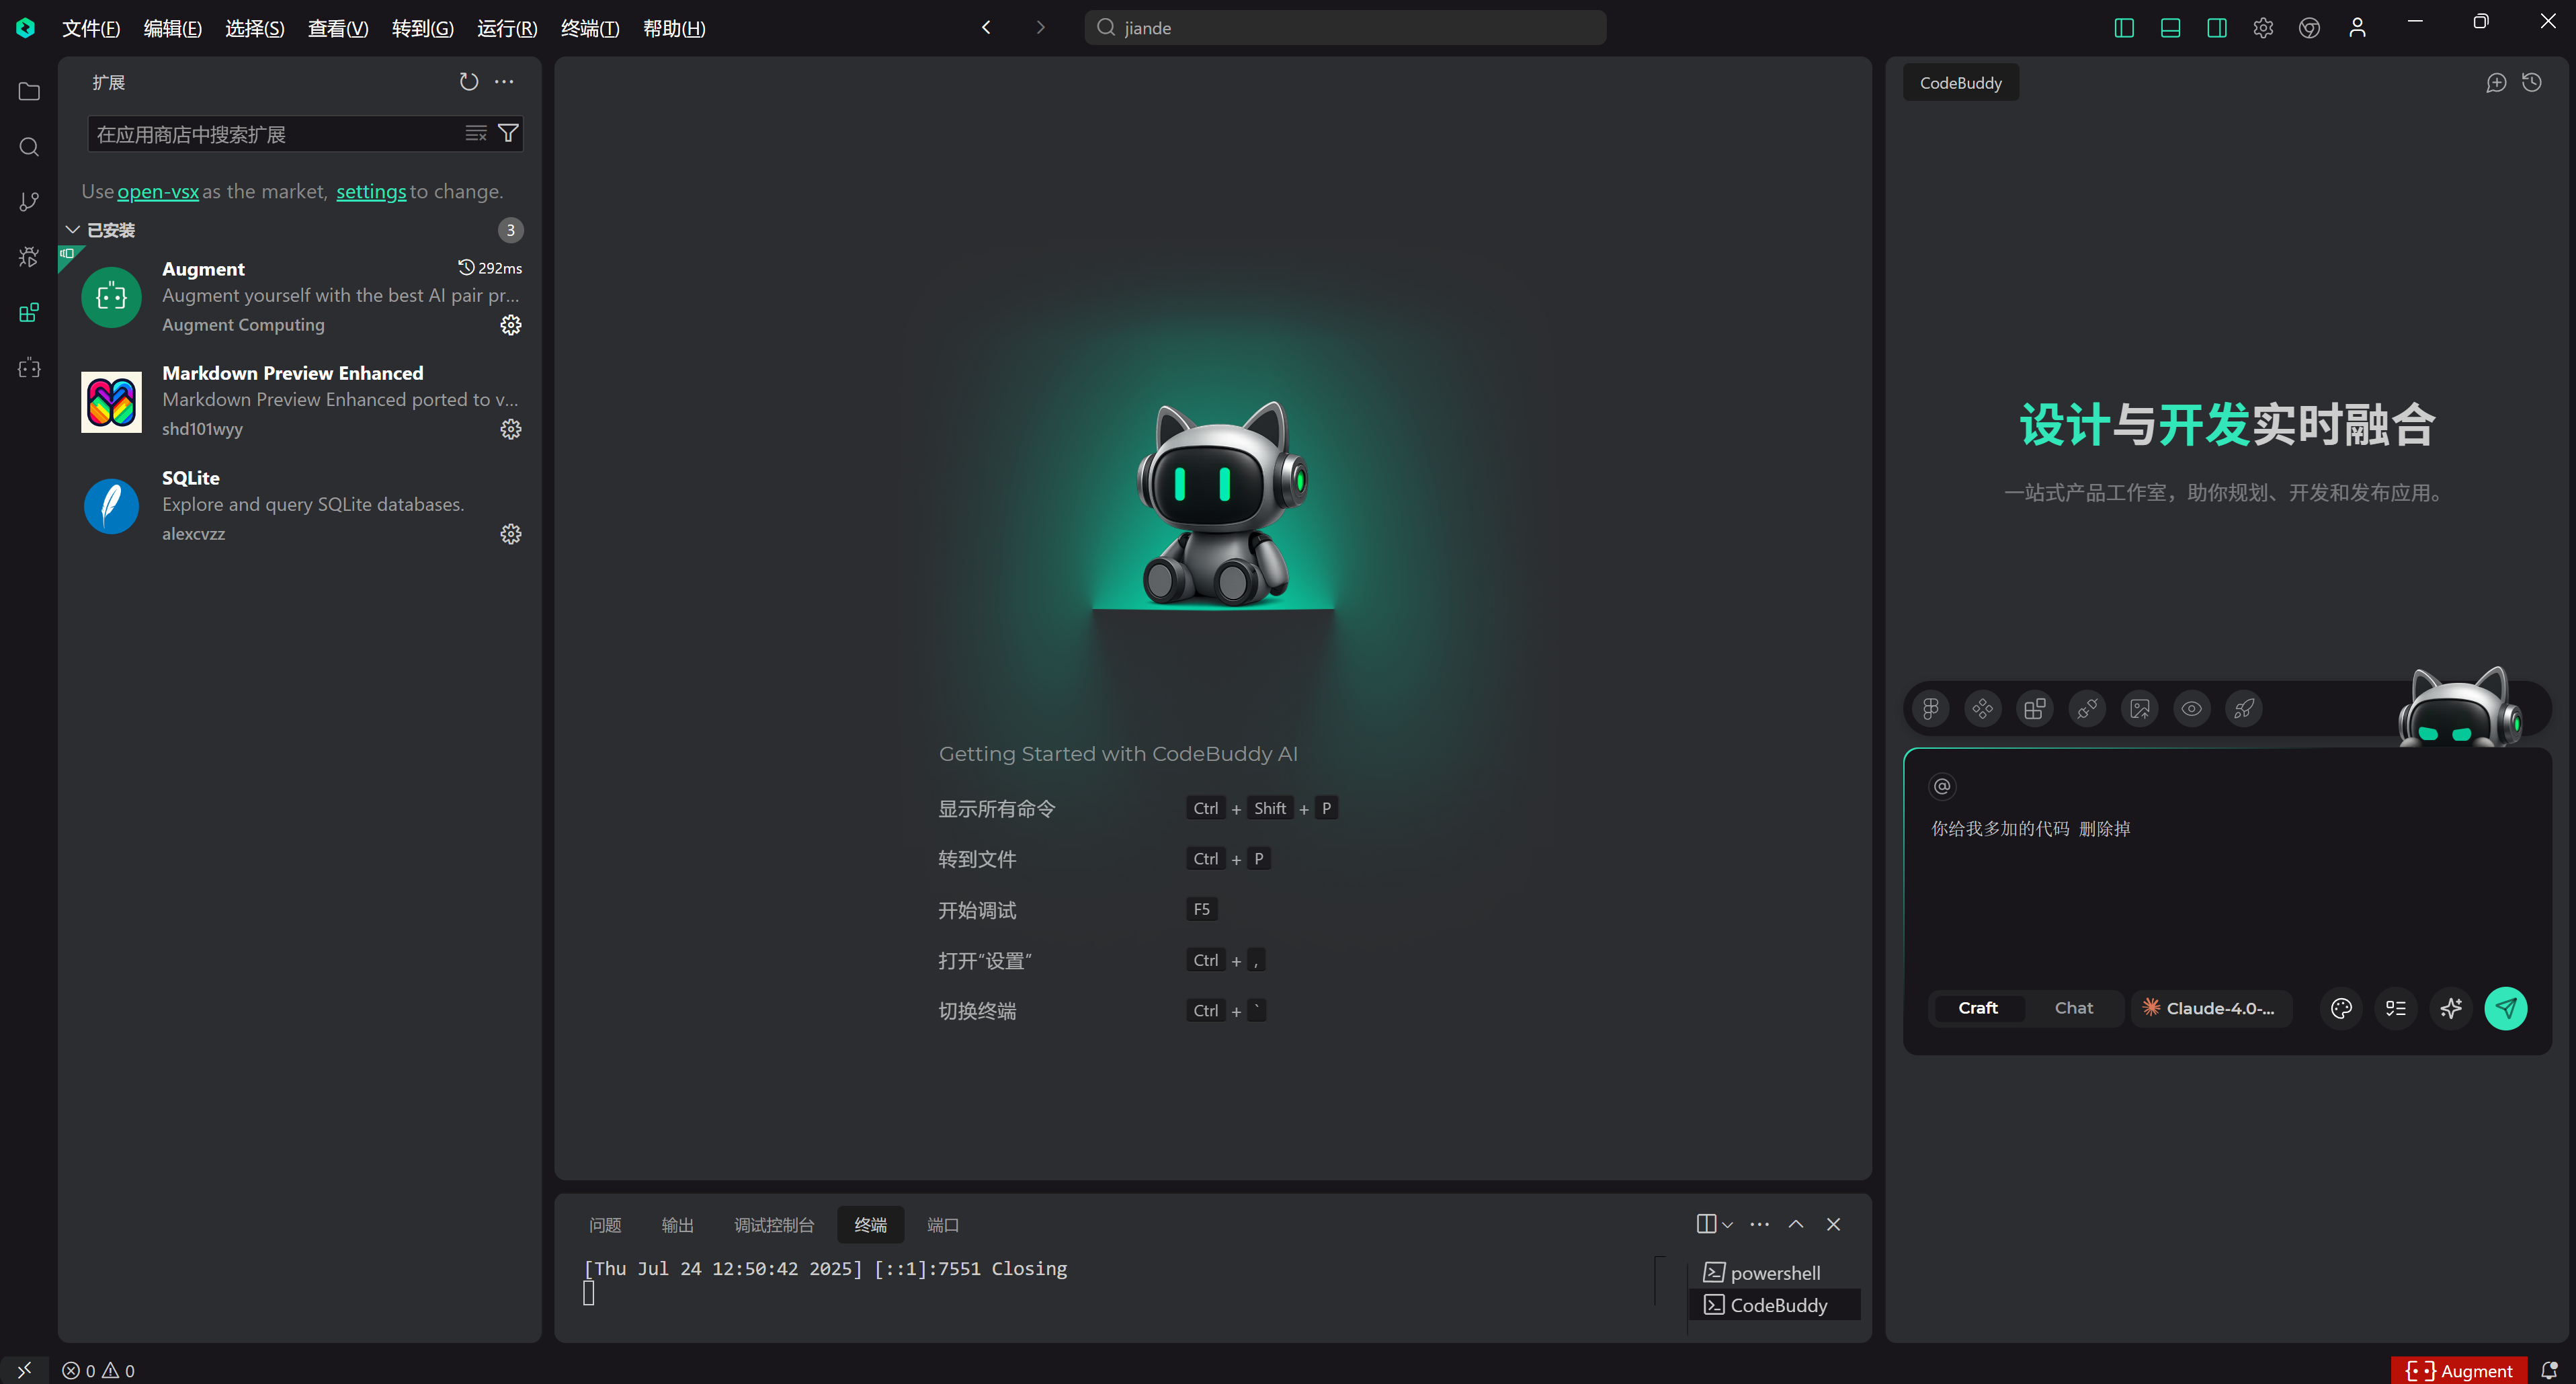Viewport: 2576px width, 1384px height.
Task: Open CodeBuddy chat history
Action: click(2532, 83)
